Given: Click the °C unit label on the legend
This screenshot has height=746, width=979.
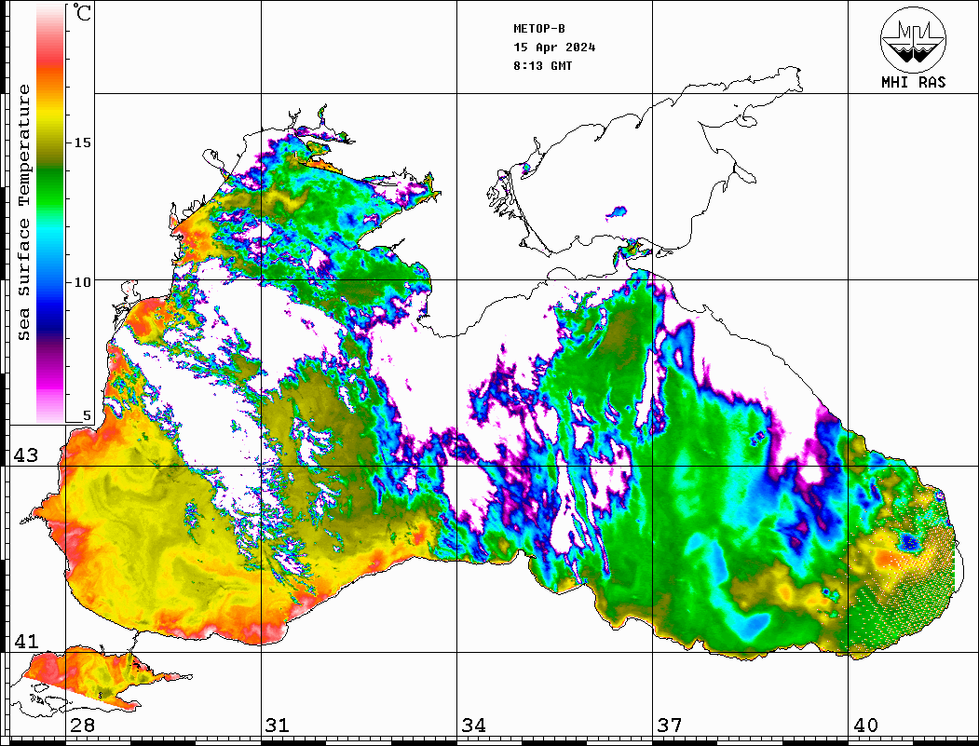Looking at the screenshot, I should (82, 12).
